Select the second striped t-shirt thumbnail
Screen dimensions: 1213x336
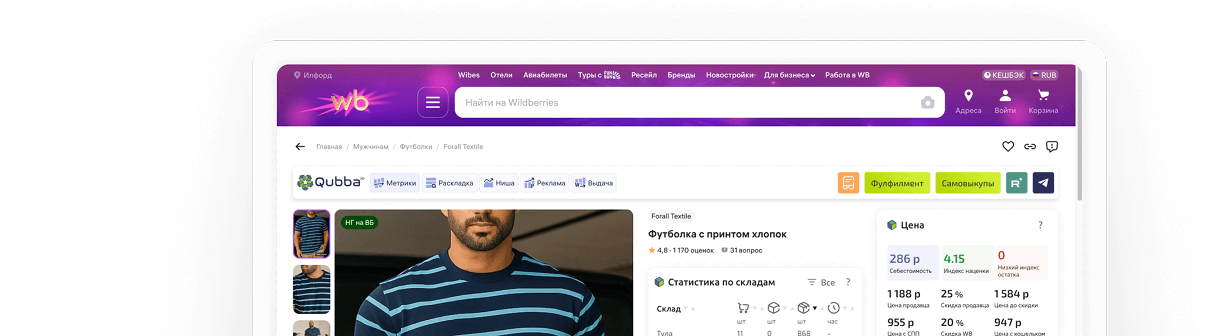311,289
